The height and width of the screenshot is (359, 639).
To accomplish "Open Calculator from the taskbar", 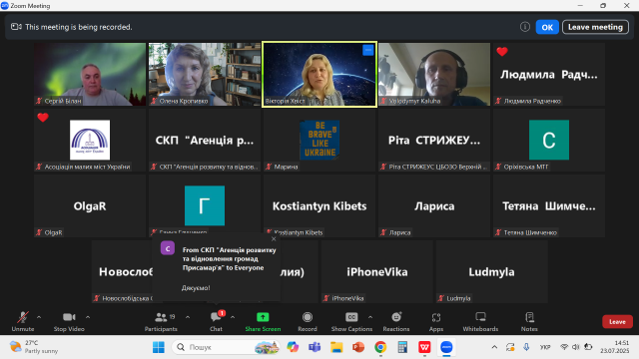I will coord(402,347).
